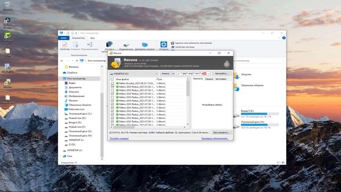Image resolution: width=341 pixels, height=192 pixels.
Task: Click Удалить или изменить программу in ribbon
Action: tap(191, 43)
